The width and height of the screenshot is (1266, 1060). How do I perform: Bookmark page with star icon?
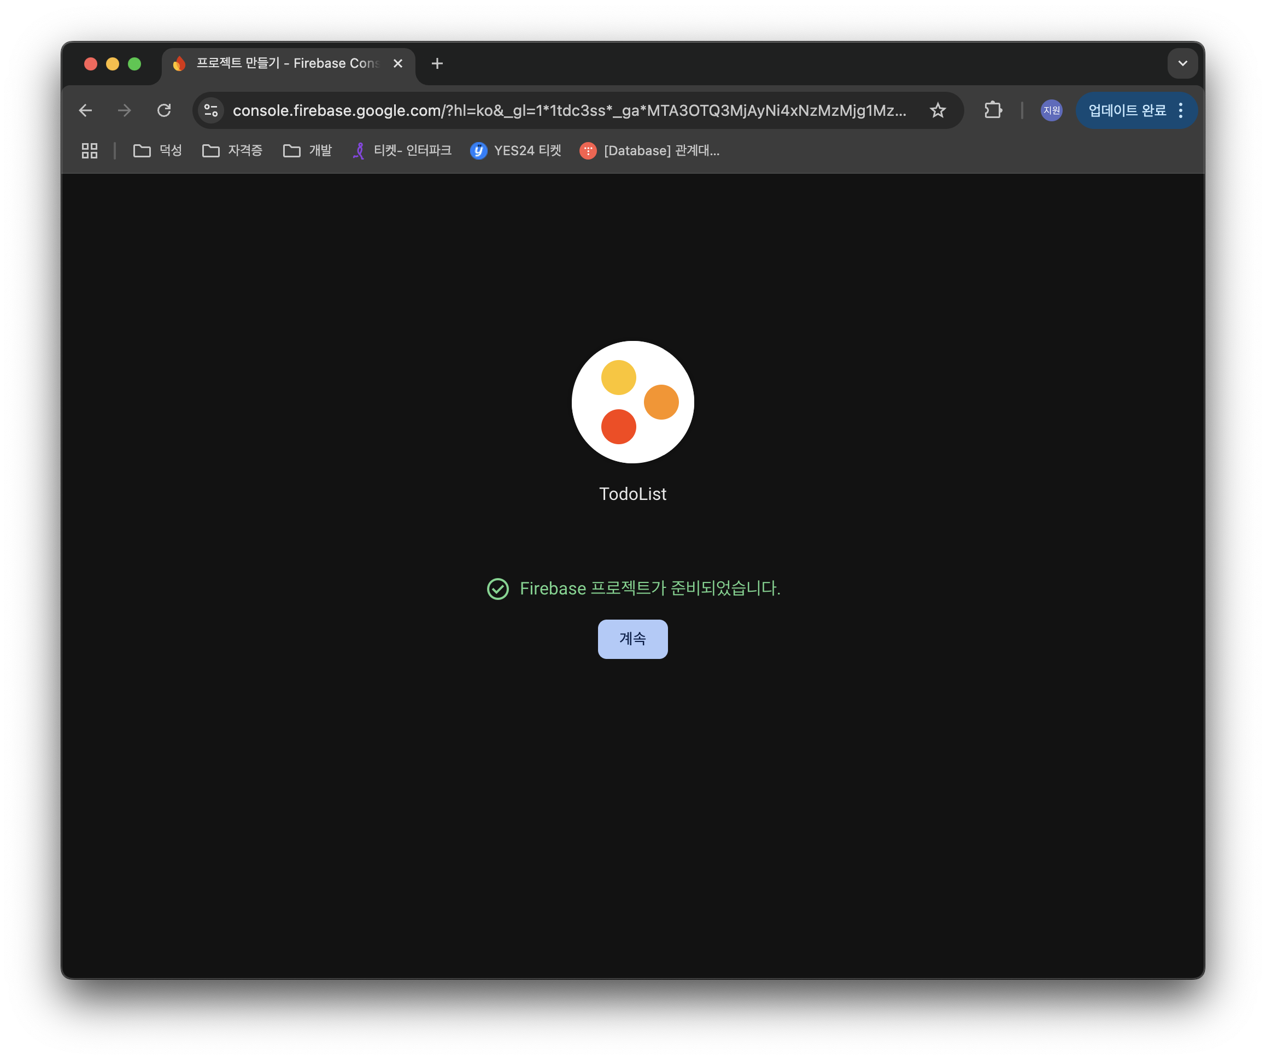click(x=937, y=110)
